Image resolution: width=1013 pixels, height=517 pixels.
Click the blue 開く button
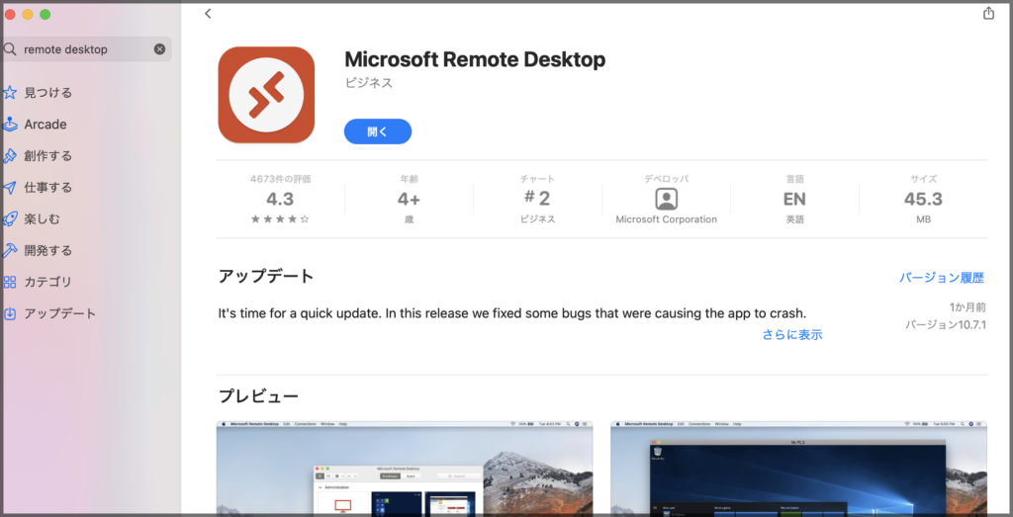pyautogui.click(x=378, y=131)
